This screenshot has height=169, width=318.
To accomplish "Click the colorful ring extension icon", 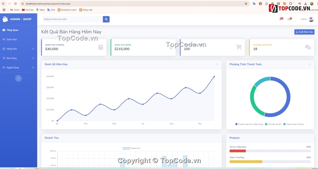I will click(x=266, y=4).
